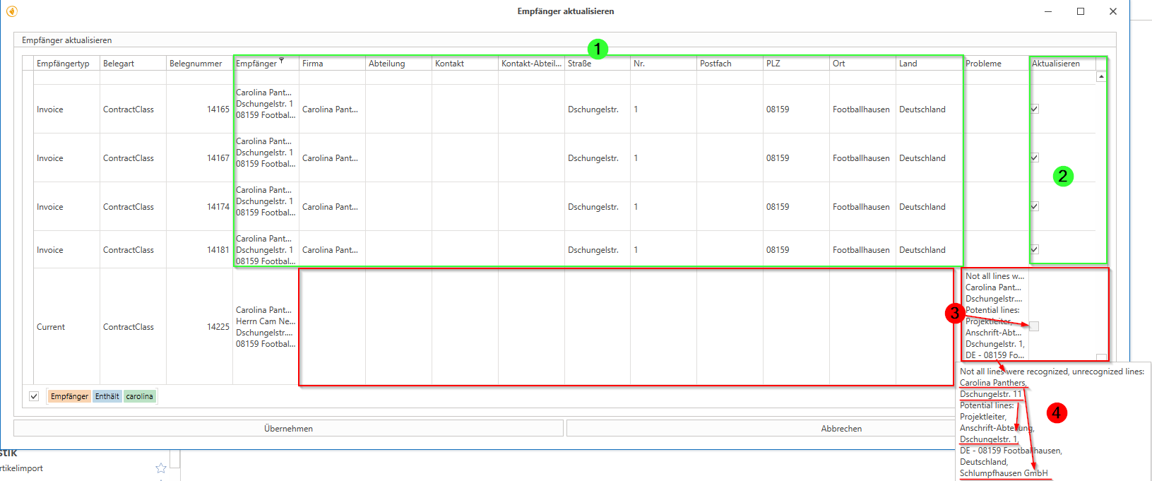
Task: Uncheck Aktualisieren for invoice 14165
Action: (x=1034, y=109)
